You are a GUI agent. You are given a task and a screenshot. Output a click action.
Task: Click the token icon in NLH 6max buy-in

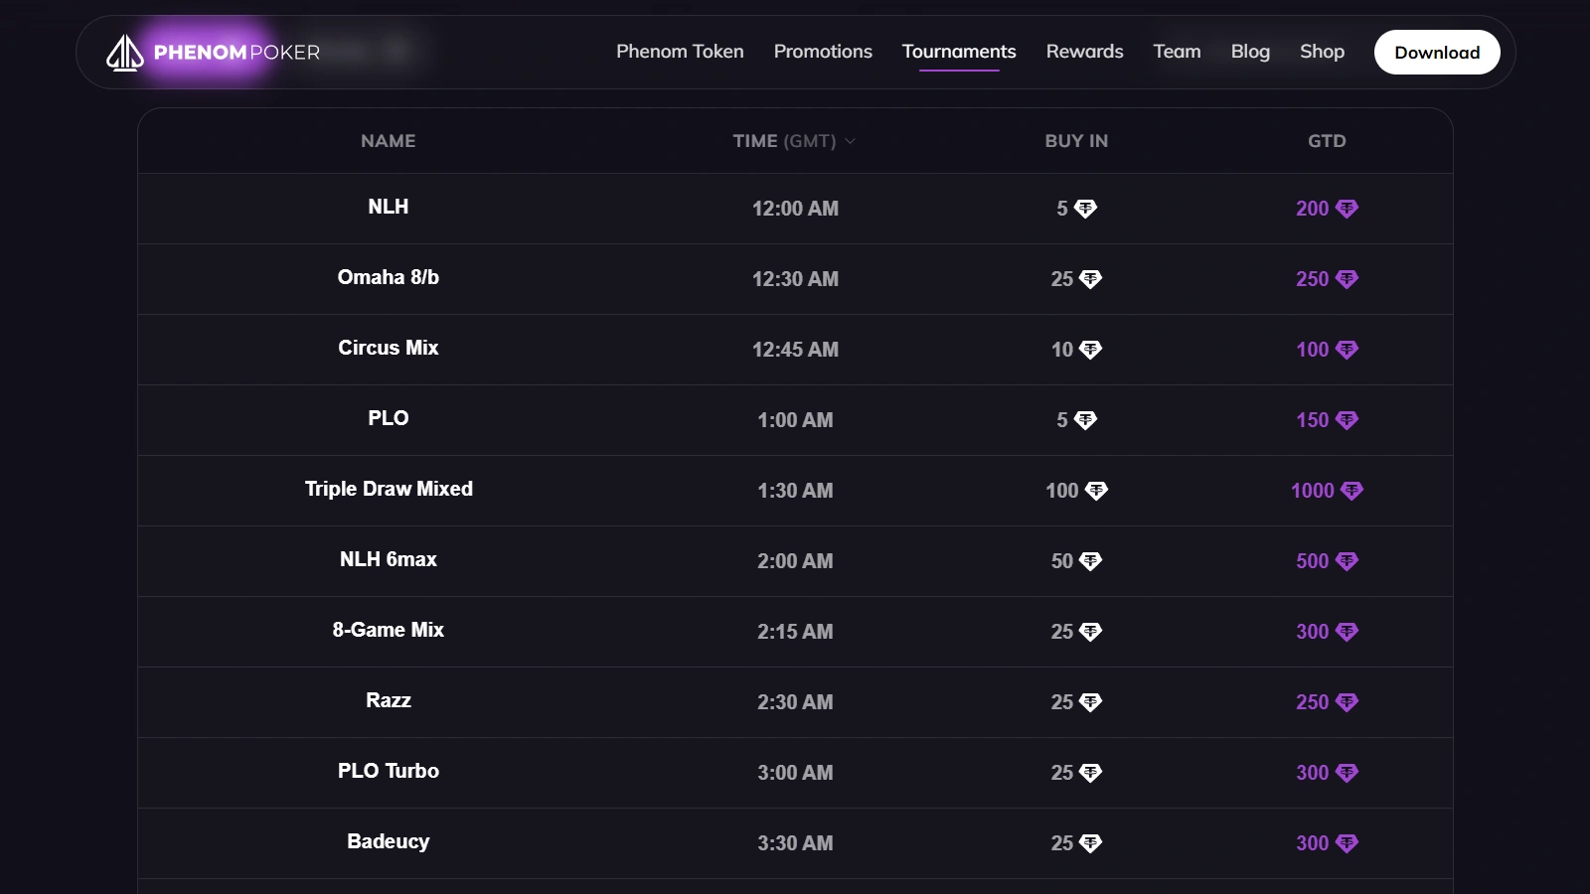(1090, 561)
